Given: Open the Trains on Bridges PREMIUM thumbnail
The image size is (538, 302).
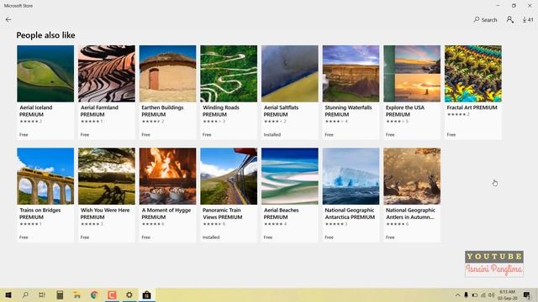Looking at the screenshot, I should [45, 176].
